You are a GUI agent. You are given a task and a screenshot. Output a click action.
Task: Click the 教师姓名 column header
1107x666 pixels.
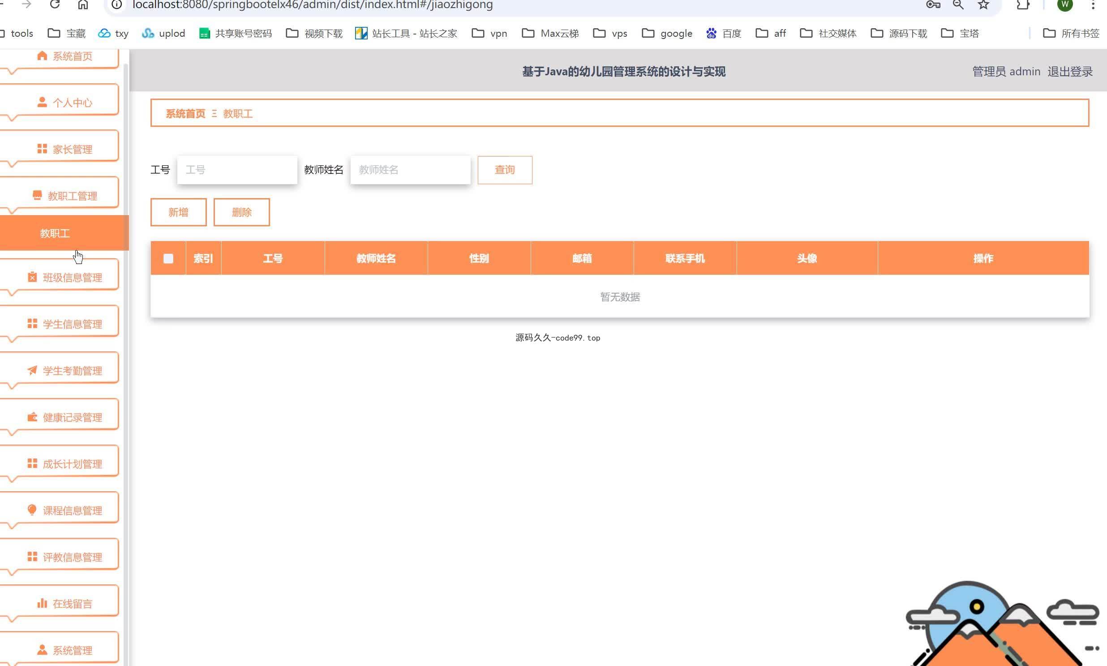[x=376, y=258]
